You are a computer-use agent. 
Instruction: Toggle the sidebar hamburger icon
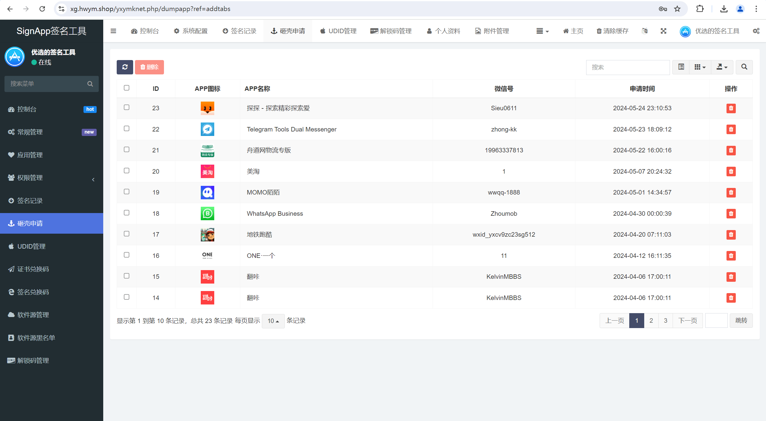tap(113, 31)
